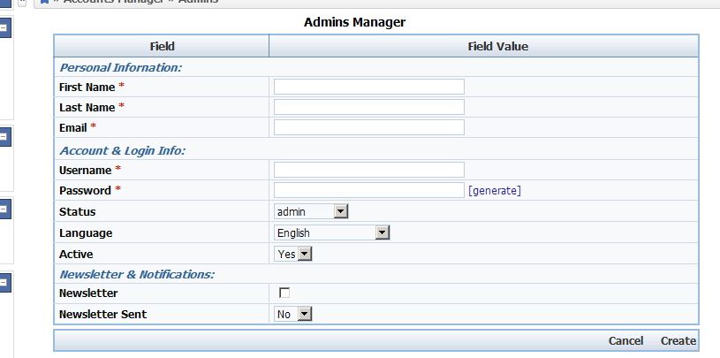
Task: Collapse the bottommost left sidebar panel
Action: 4,284
